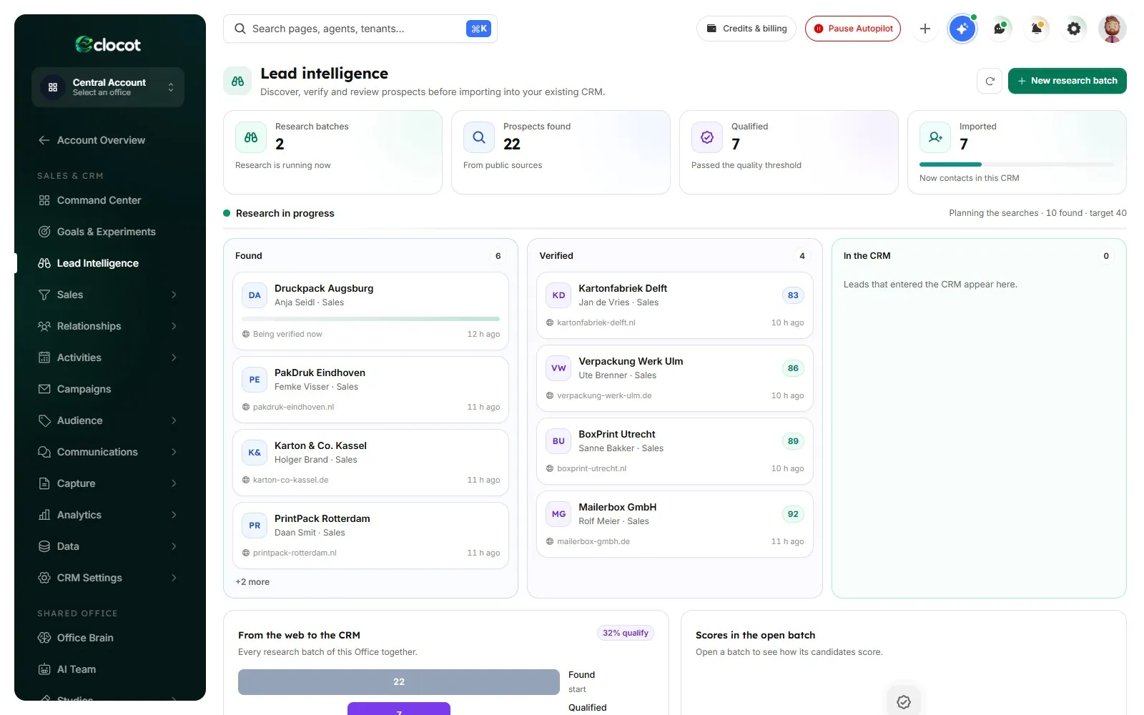Click the Imported user-plus icon

935,137
